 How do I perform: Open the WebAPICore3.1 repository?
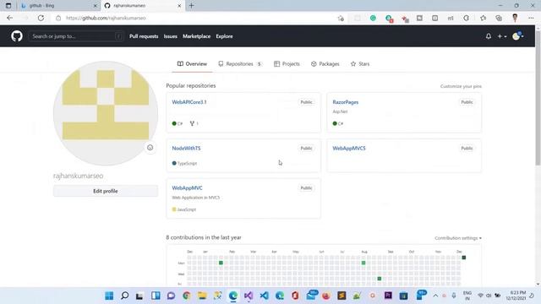[x=189, y=102]
